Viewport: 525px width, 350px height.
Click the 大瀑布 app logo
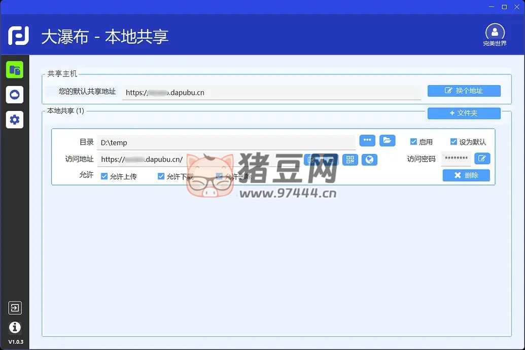18,35
